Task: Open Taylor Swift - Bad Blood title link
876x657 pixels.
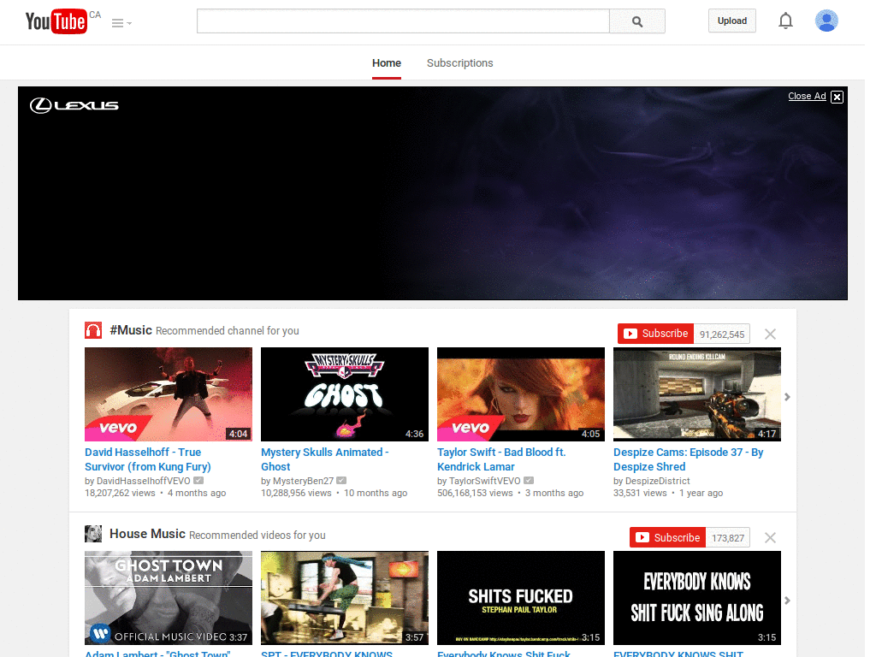Action: 501,459
